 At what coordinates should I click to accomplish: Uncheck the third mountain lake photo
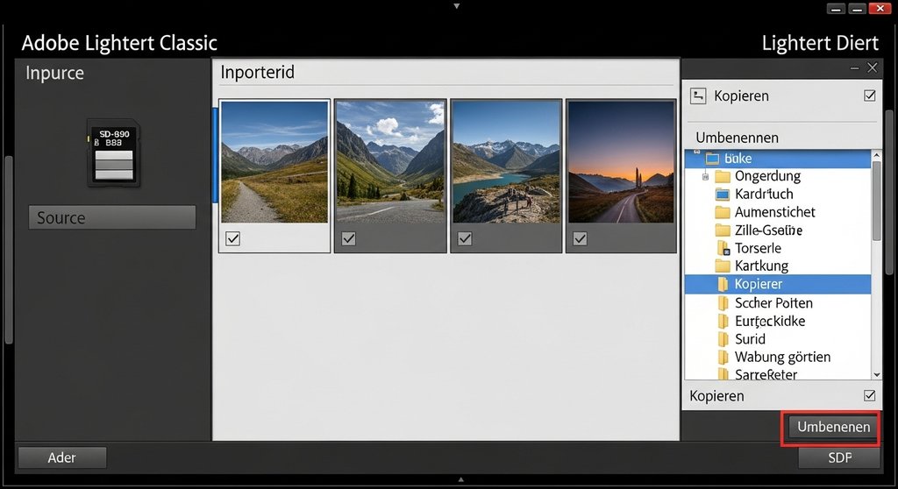coord(465,238)
